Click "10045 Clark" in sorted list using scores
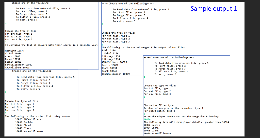This screenshot has height=138, width=260. [x=23, y=128]
